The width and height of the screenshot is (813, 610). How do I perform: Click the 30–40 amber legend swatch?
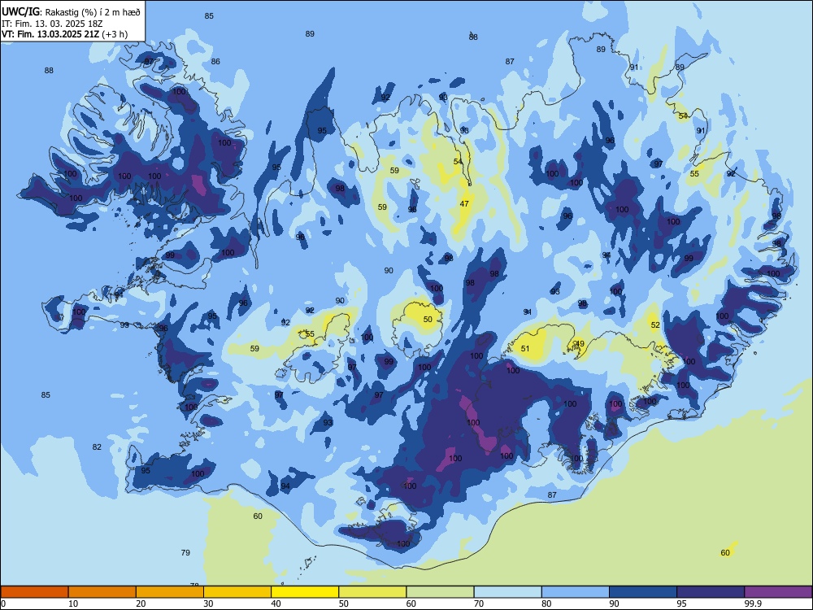pos(237,592)
